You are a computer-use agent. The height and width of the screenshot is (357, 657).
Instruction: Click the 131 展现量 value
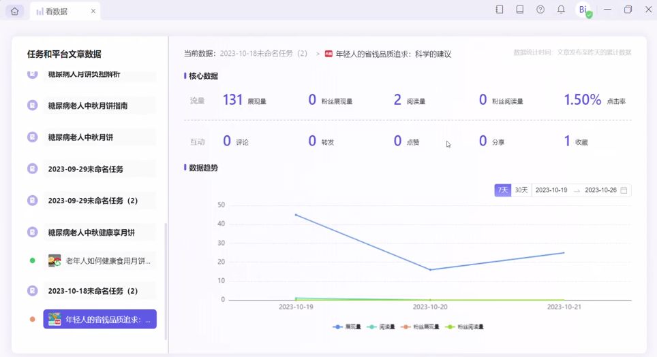pyautogui.click(x=232, y=99)
